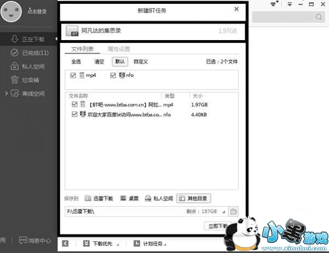This screenshot has height=253, width=329.
Task: Click the mp4 file type icon in filter
Action: [82, 75]
